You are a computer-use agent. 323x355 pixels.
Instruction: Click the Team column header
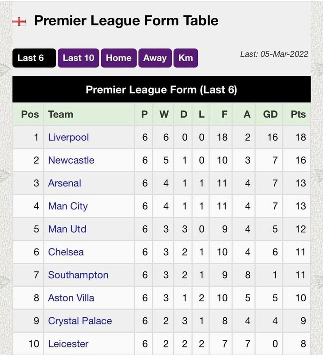(x=61, y=114)
